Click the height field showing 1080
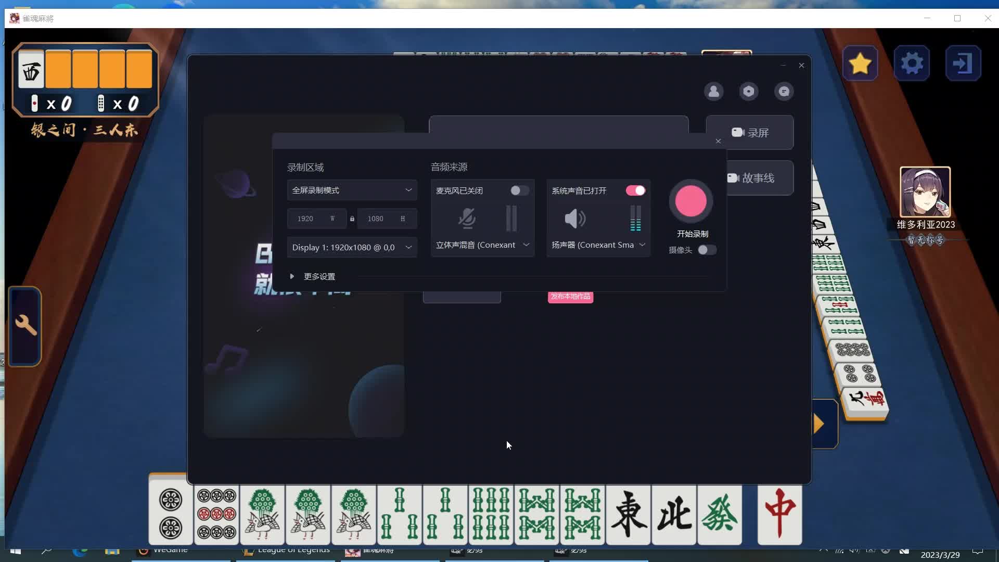Image resolution: width=999 pixels, height=562 pixels. pyautogui.click(x=387, y=219)
